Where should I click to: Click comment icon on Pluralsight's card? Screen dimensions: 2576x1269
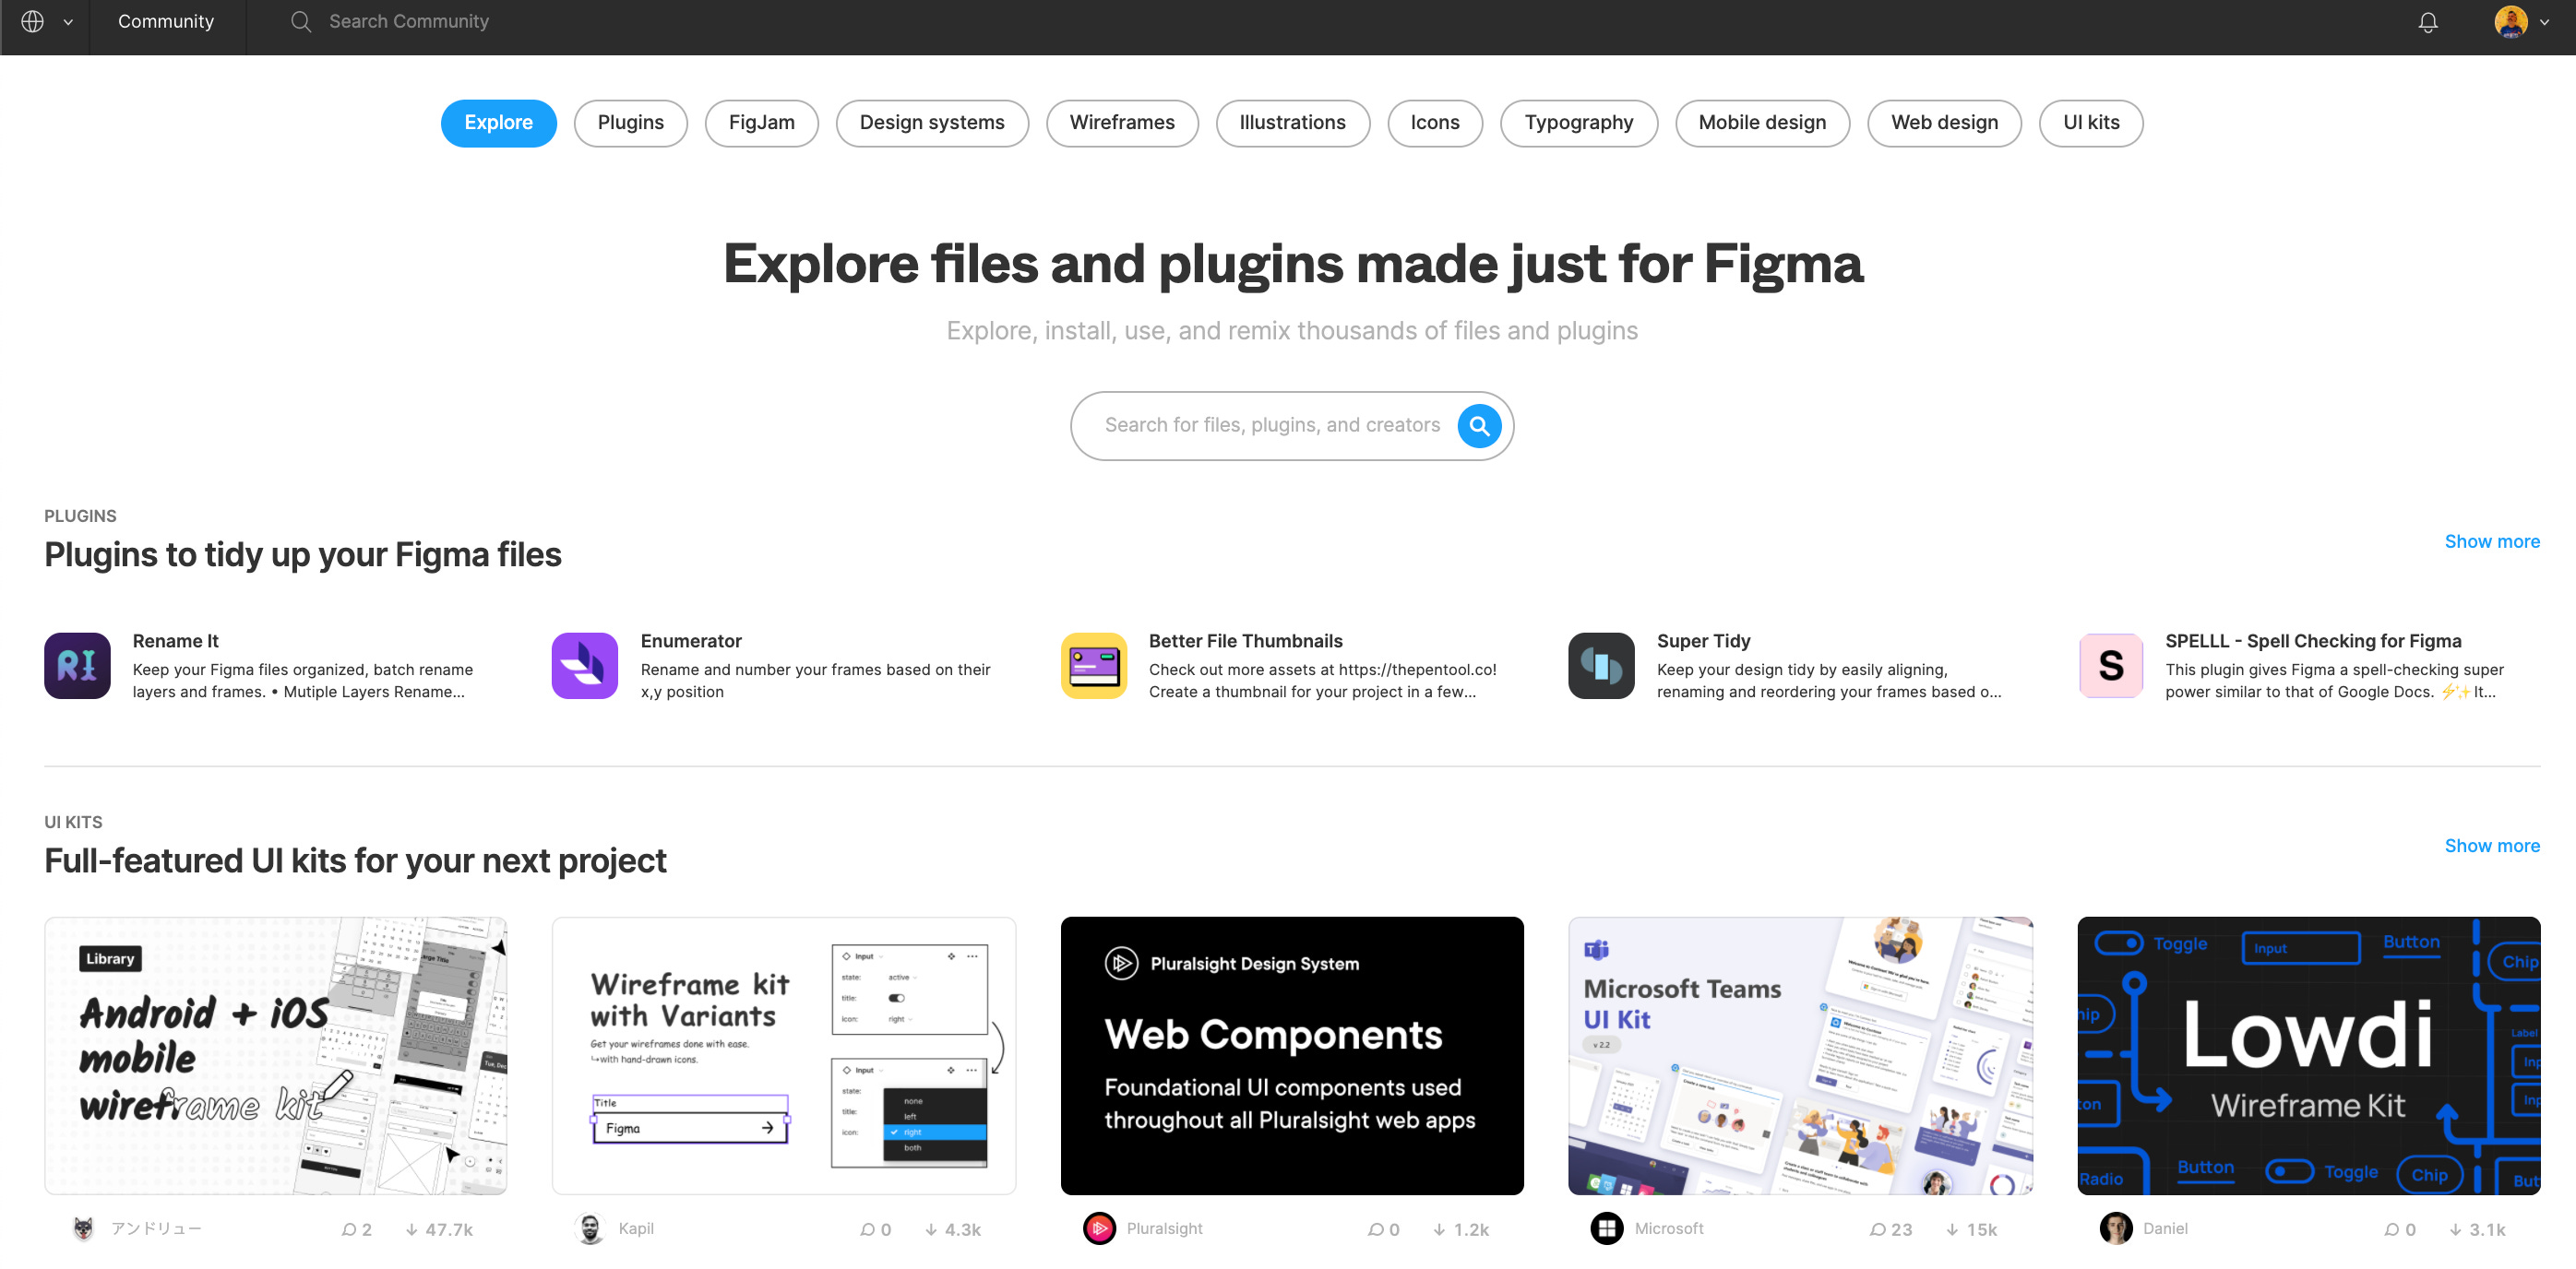(x=1376, y=1230)
